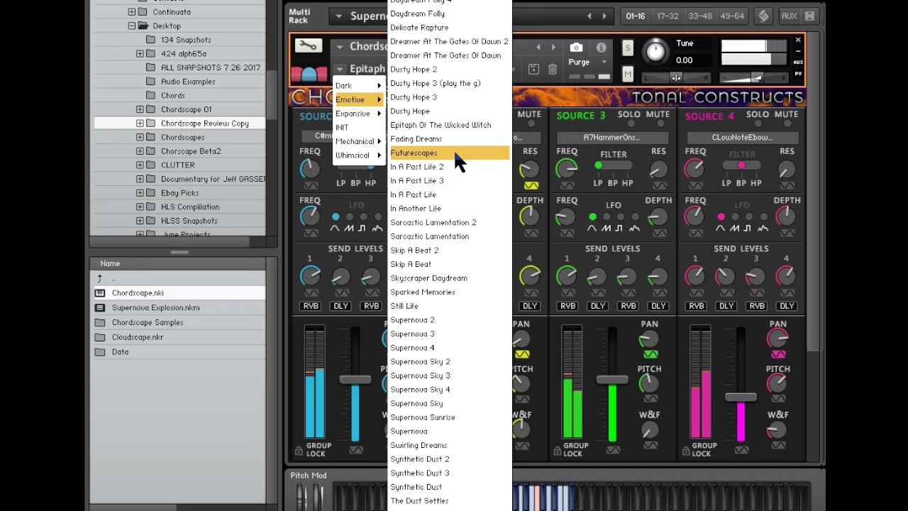Choose the Futurescapes snapshot
Screen dimensions: 908x511
pos(450,153)
